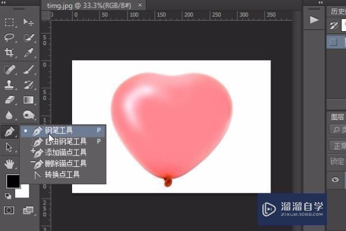Image resolution: width=346 pixels, height=231 pixels.
Task: Select the Sponge tool icon
Action: [x=29, y=115]
